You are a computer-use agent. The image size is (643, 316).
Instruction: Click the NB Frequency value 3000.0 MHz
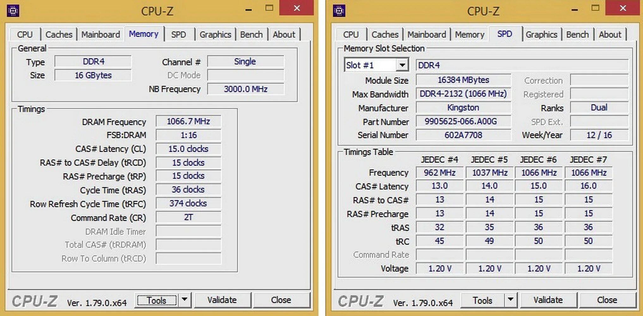[246, 89]
